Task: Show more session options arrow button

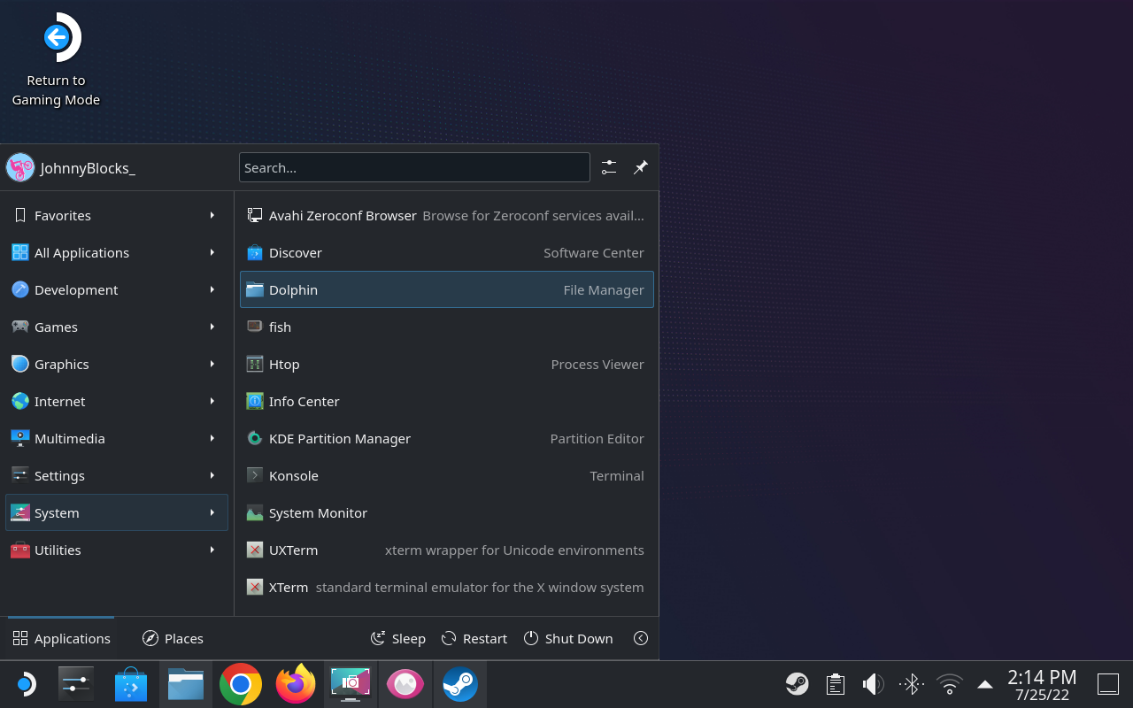Action: (641, 638)
